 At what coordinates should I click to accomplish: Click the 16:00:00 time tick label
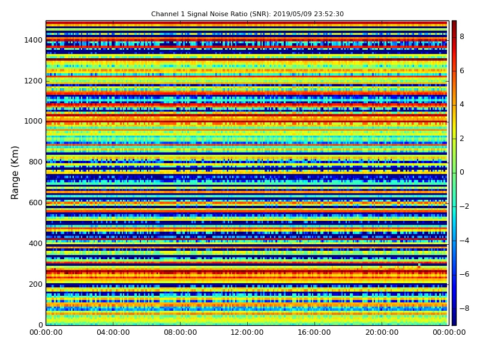click(x=314, y=332)
